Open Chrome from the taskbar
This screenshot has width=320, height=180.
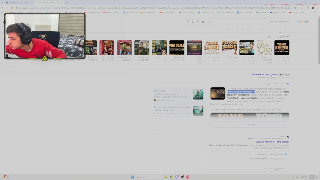point(171,177)
